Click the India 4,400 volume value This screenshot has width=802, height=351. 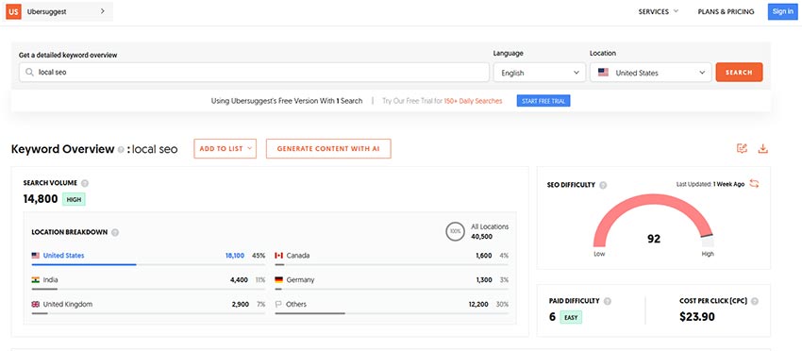tap(239, 280)
